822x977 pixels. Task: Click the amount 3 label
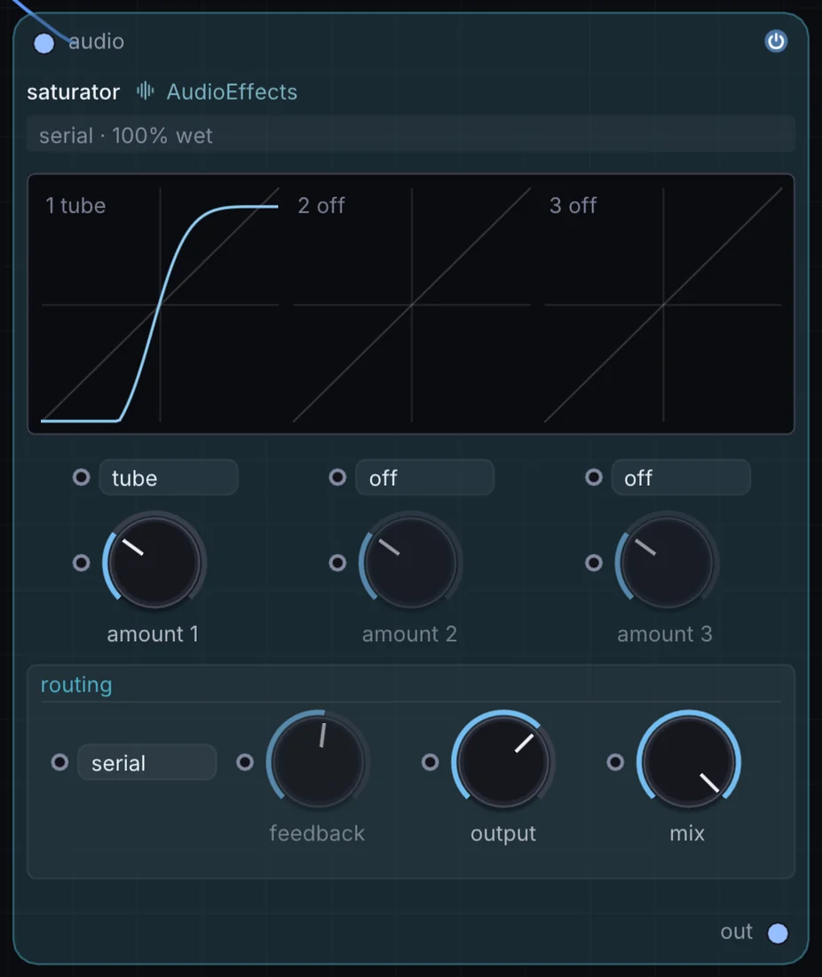point(665,633)
